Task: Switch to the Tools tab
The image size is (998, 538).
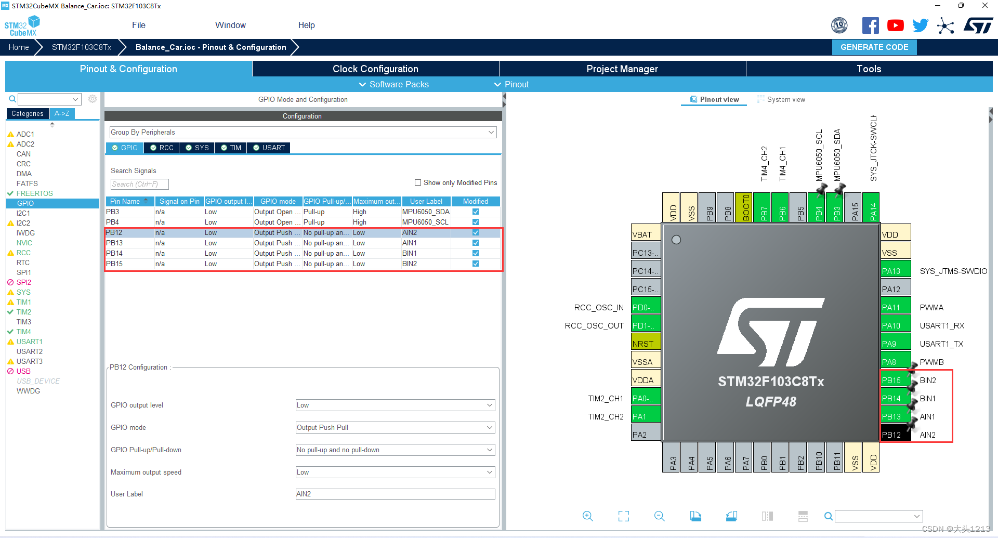Action: pos(869,69)
